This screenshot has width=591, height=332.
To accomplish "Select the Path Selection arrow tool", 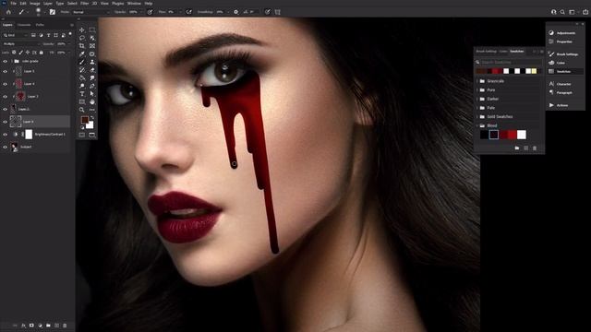I will tap(92, 94).
